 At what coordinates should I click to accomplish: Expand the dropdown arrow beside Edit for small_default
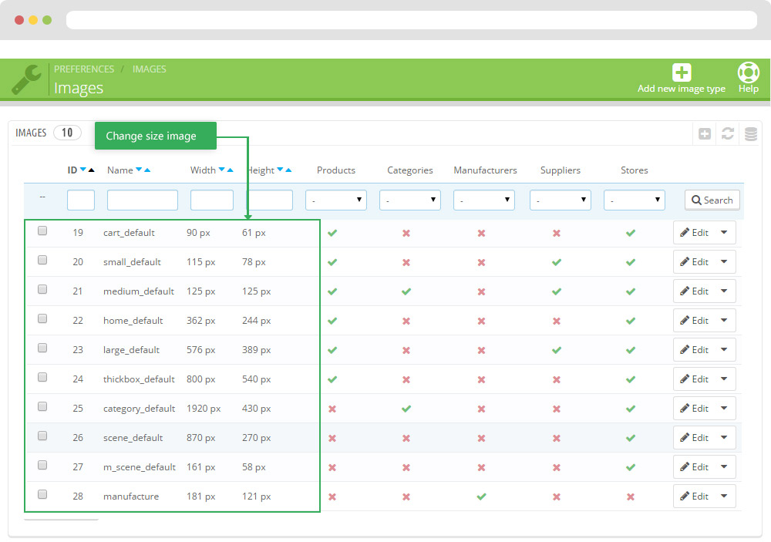724,262
